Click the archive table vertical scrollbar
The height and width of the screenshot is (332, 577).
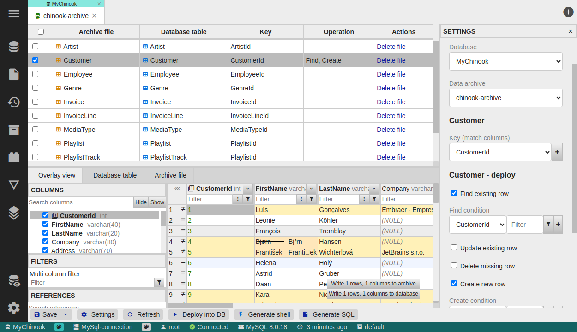coord(436,88)
